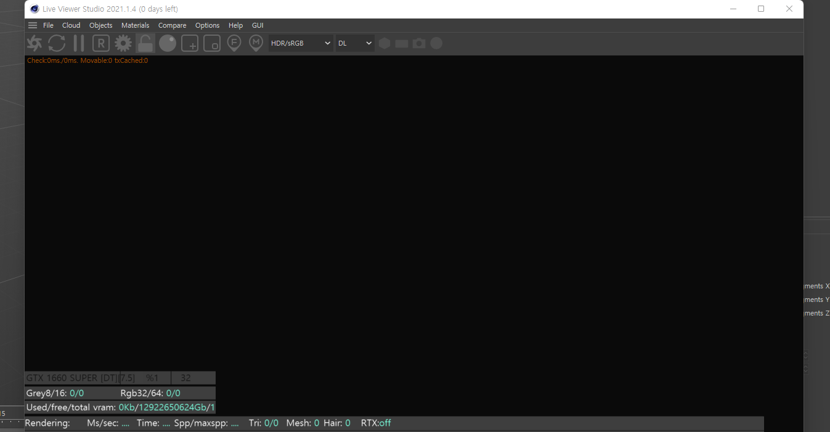
Task: Click the 'Ms/sec:' status entry
Action: [108, 423]
